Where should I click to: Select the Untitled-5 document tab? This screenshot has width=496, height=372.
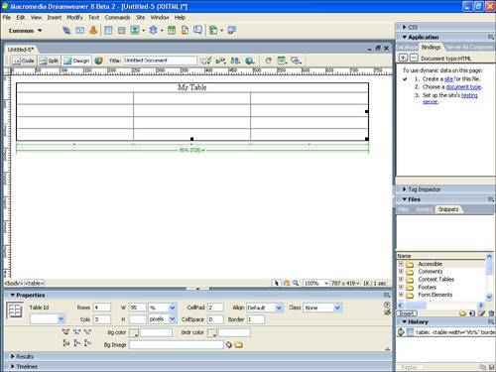click(21, 50)
